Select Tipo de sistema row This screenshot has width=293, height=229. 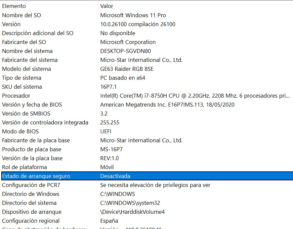click(x=22, y=78)
